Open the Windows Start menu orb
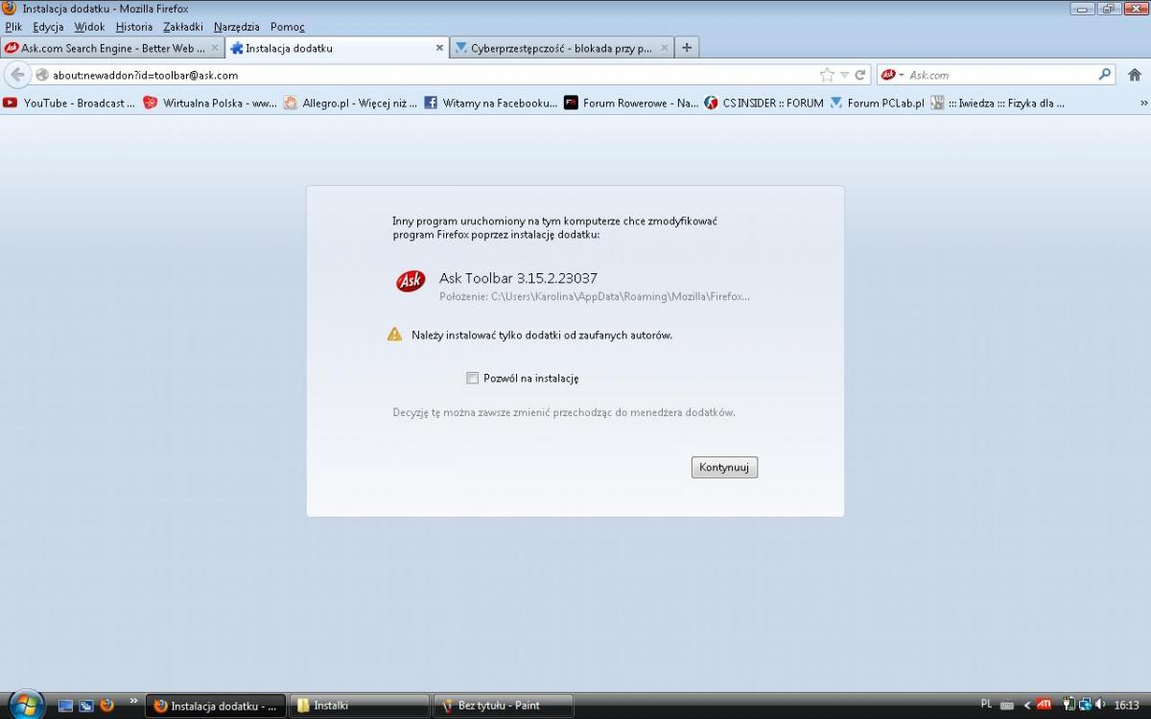This screenshot has width=1151, height=719. (x=26, y=705)
